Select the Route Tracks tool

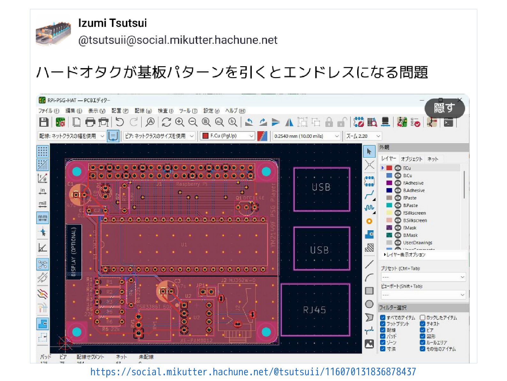tap(369, 195)
